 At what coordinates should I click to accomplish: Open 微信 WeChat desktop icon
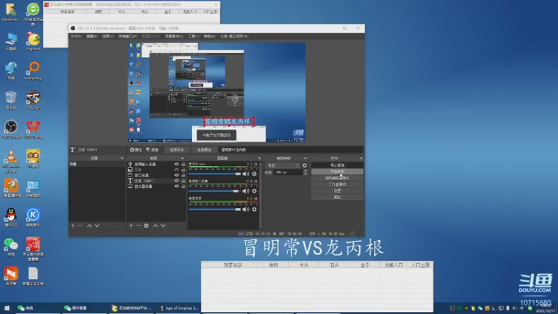coord(11,247)
